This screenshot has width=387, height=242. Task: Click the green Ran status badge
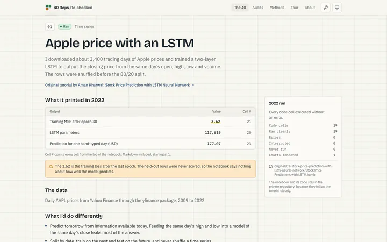coord(64,27)
